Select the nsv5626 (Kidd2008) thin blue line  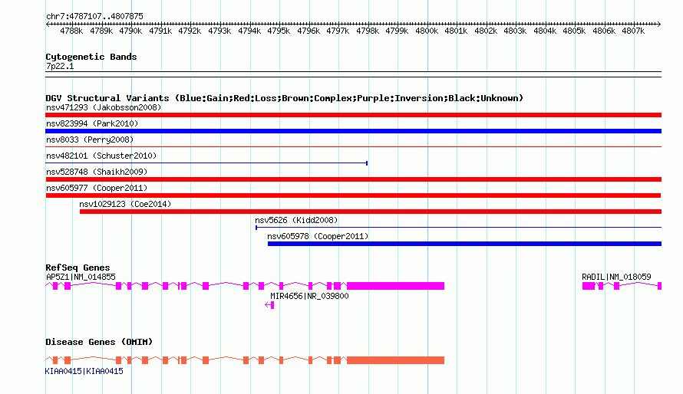click(458, 228)
